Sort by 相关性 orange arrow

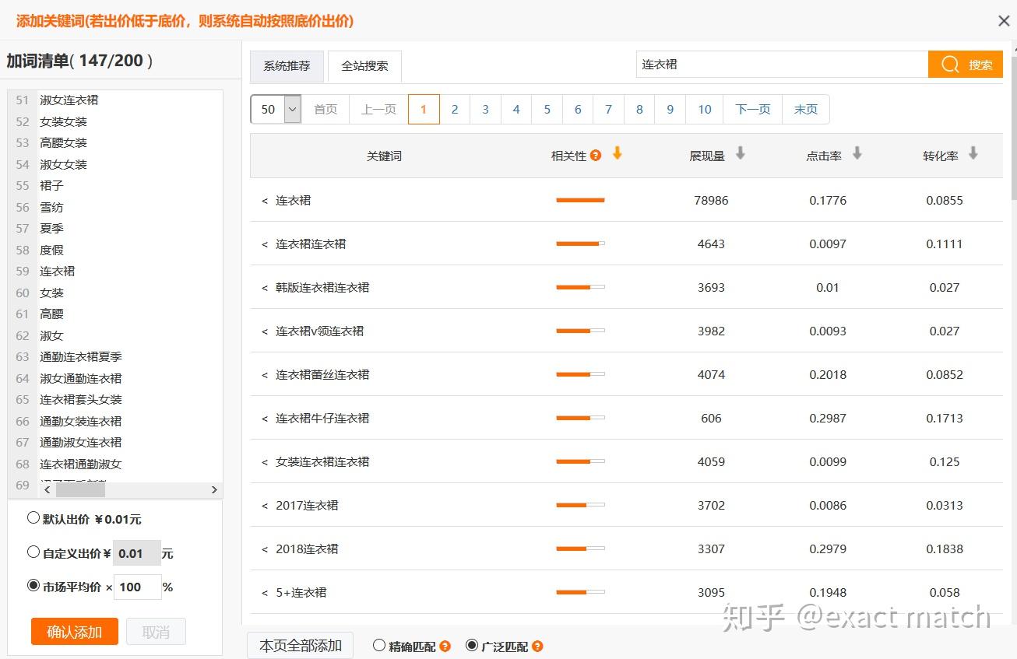[x=618, y=154]
